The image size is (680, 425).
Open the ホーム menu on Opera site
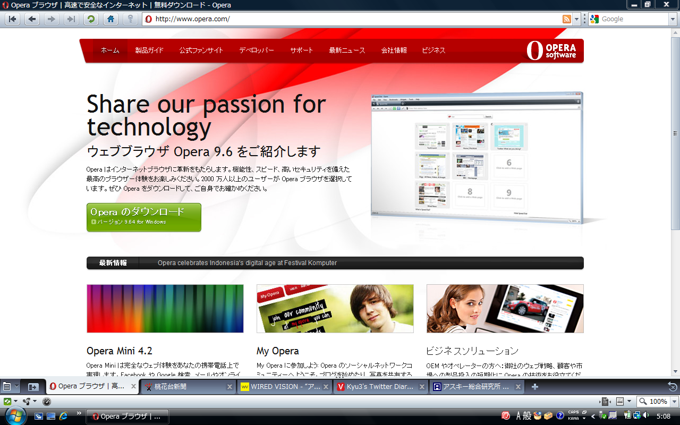coord(110,50)
